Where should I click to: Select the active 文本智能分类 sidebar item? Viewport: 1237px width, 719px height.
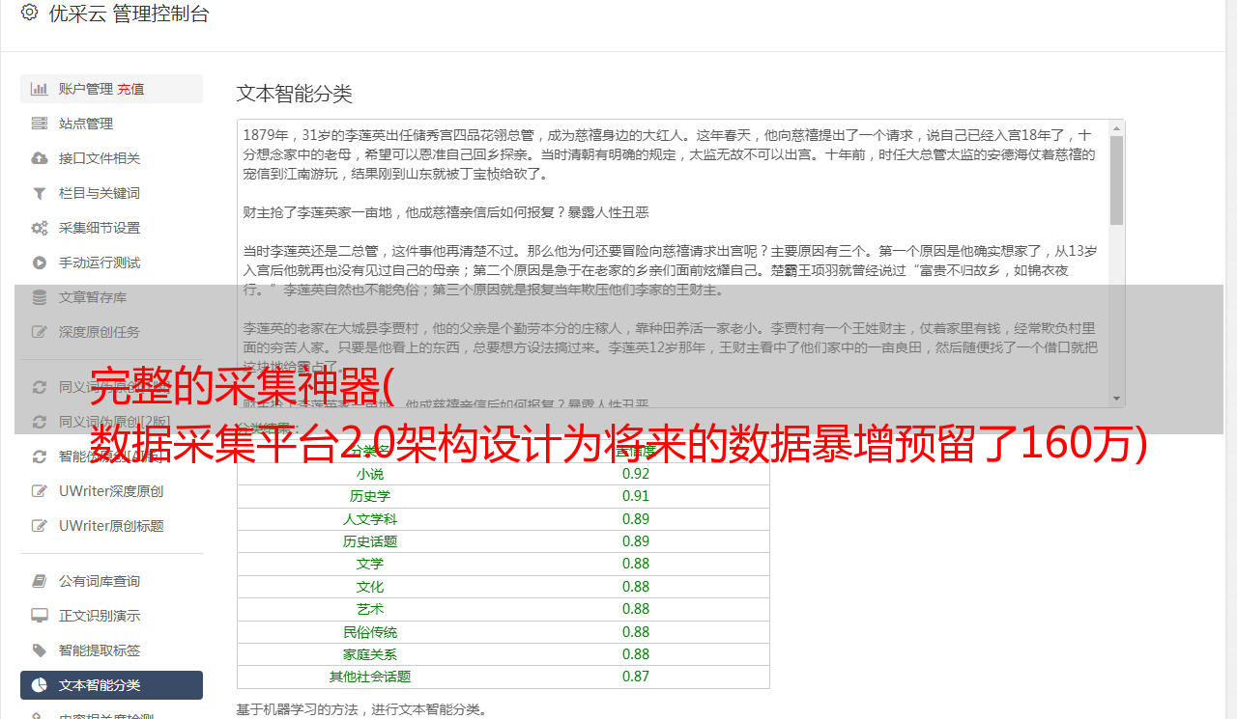pyautogui.click(x=111, y=685)
